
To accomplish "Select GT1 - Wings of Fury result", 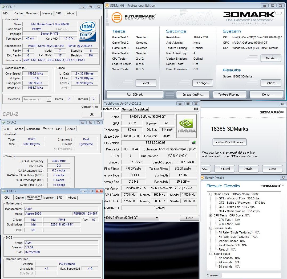I will coord(239,198).
